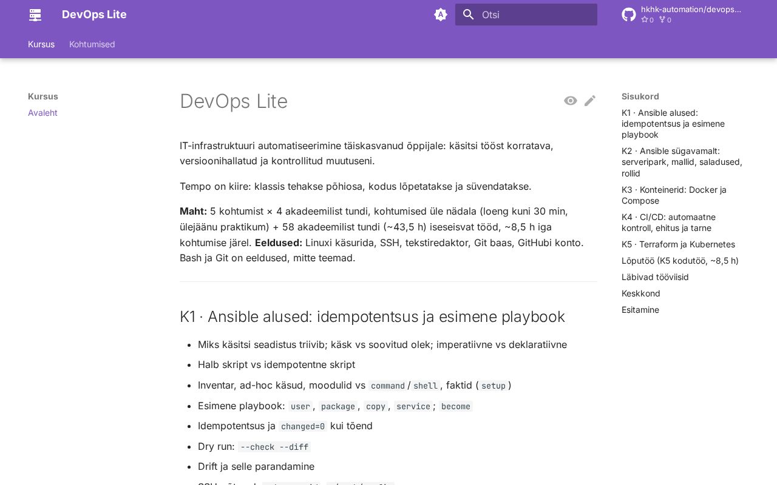Click the 'package' code label

[338, 406]
